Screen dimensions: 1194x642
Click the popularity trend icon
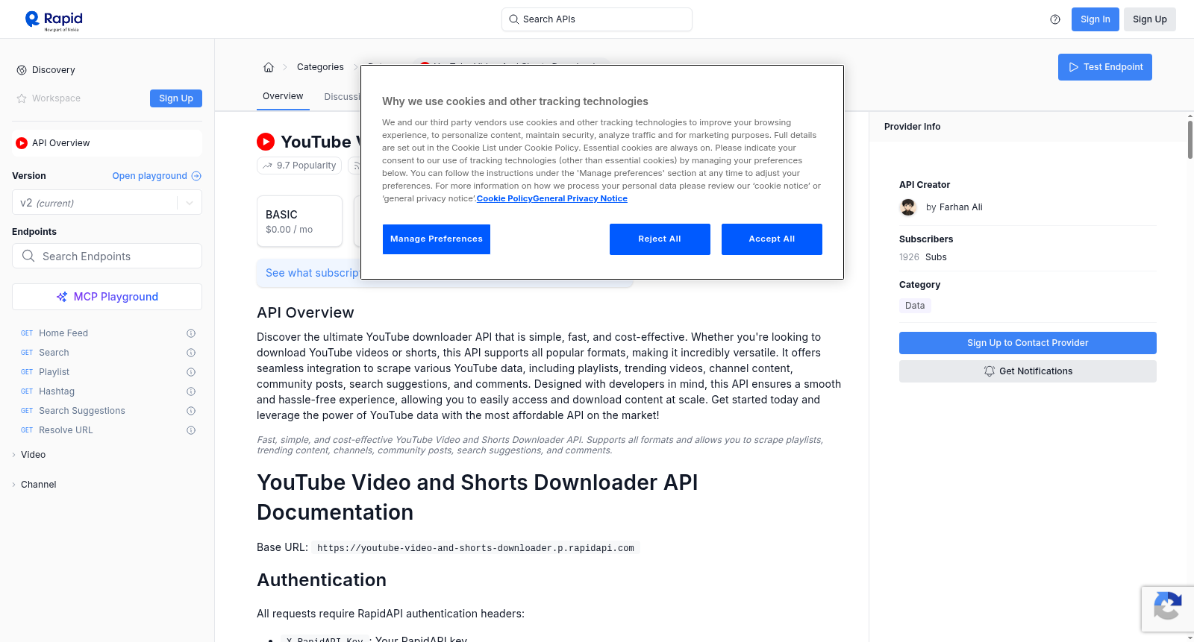(x=268, y=166)
